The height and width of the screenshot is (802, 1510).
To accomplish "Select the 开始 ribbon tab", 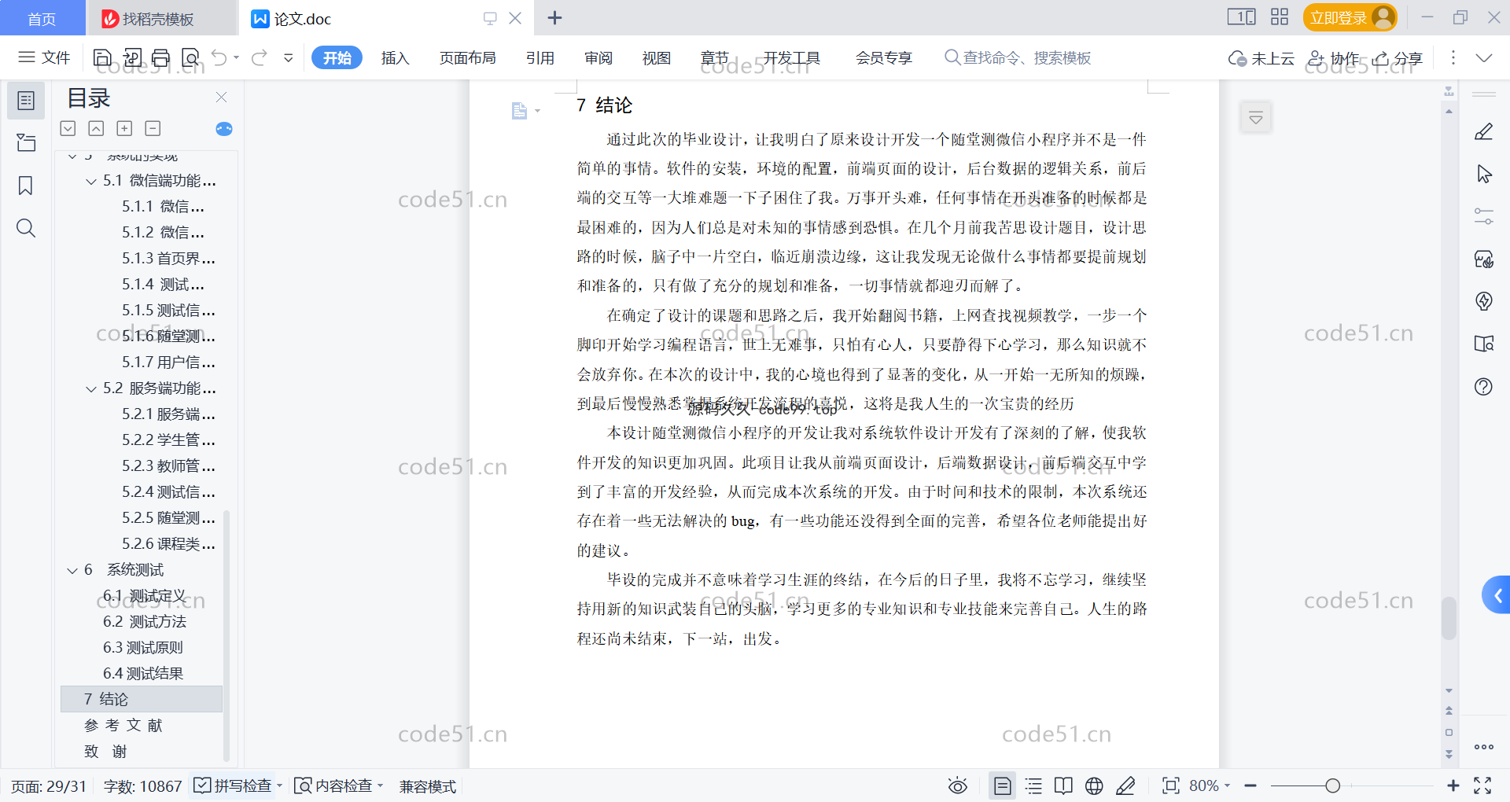I will 337,57.
